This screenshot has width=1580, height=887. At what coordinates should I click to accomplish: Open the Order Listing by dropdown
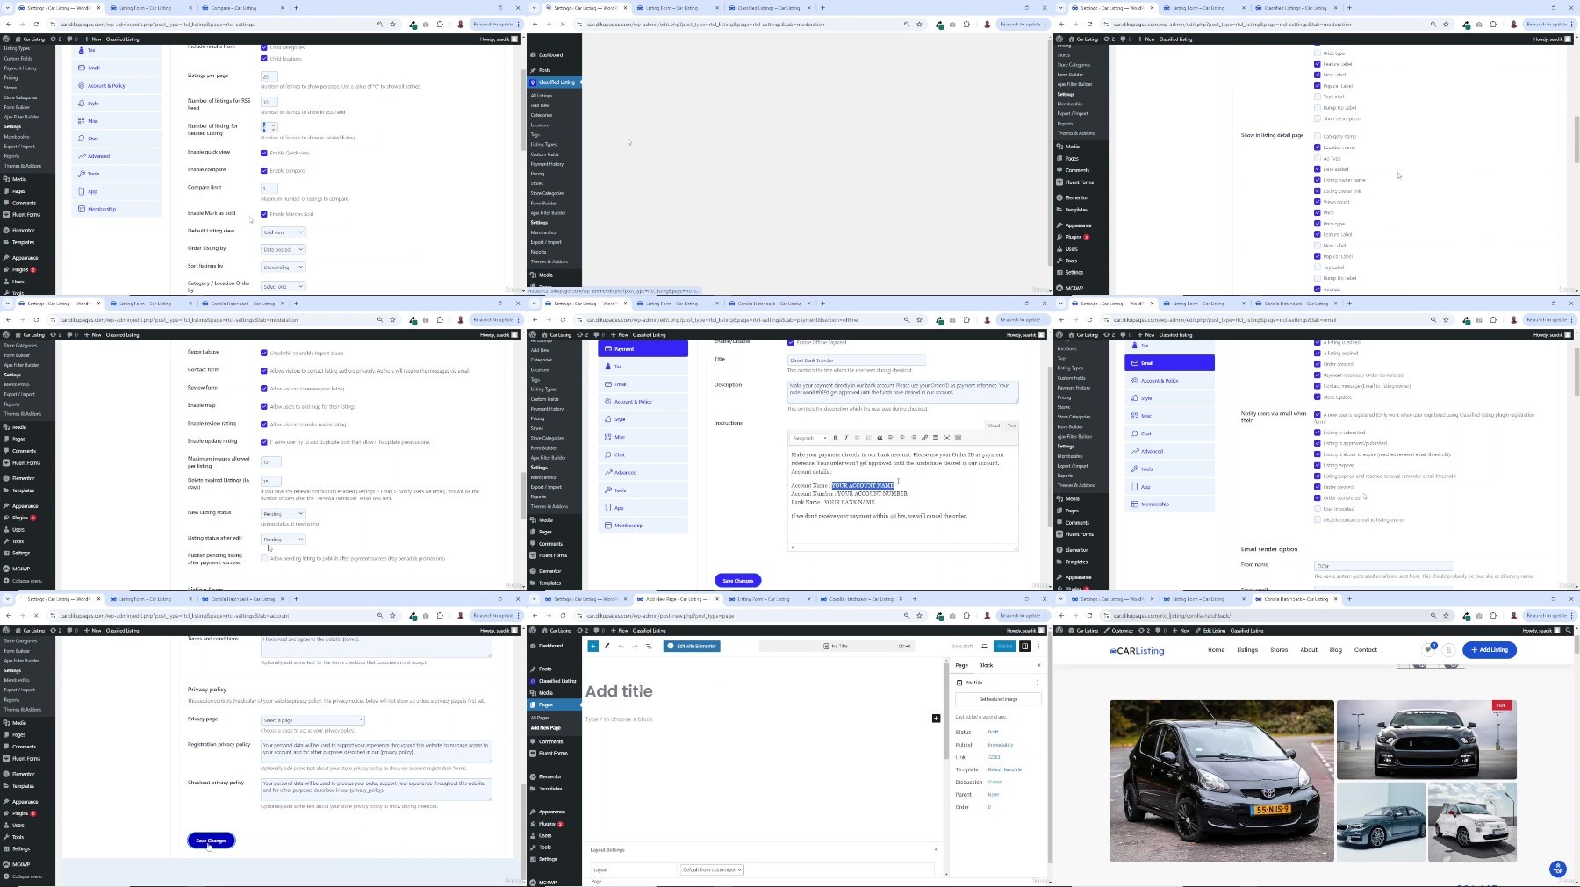click(x=283, y=249)
